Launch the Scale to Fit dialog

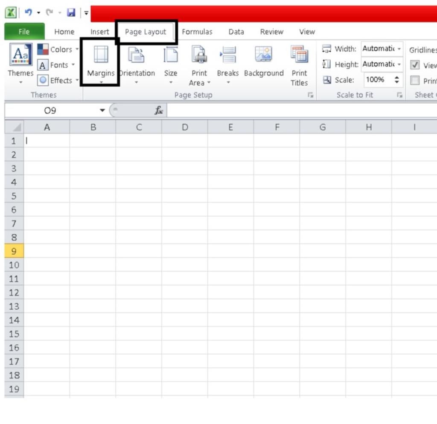[x=399, y=95]
